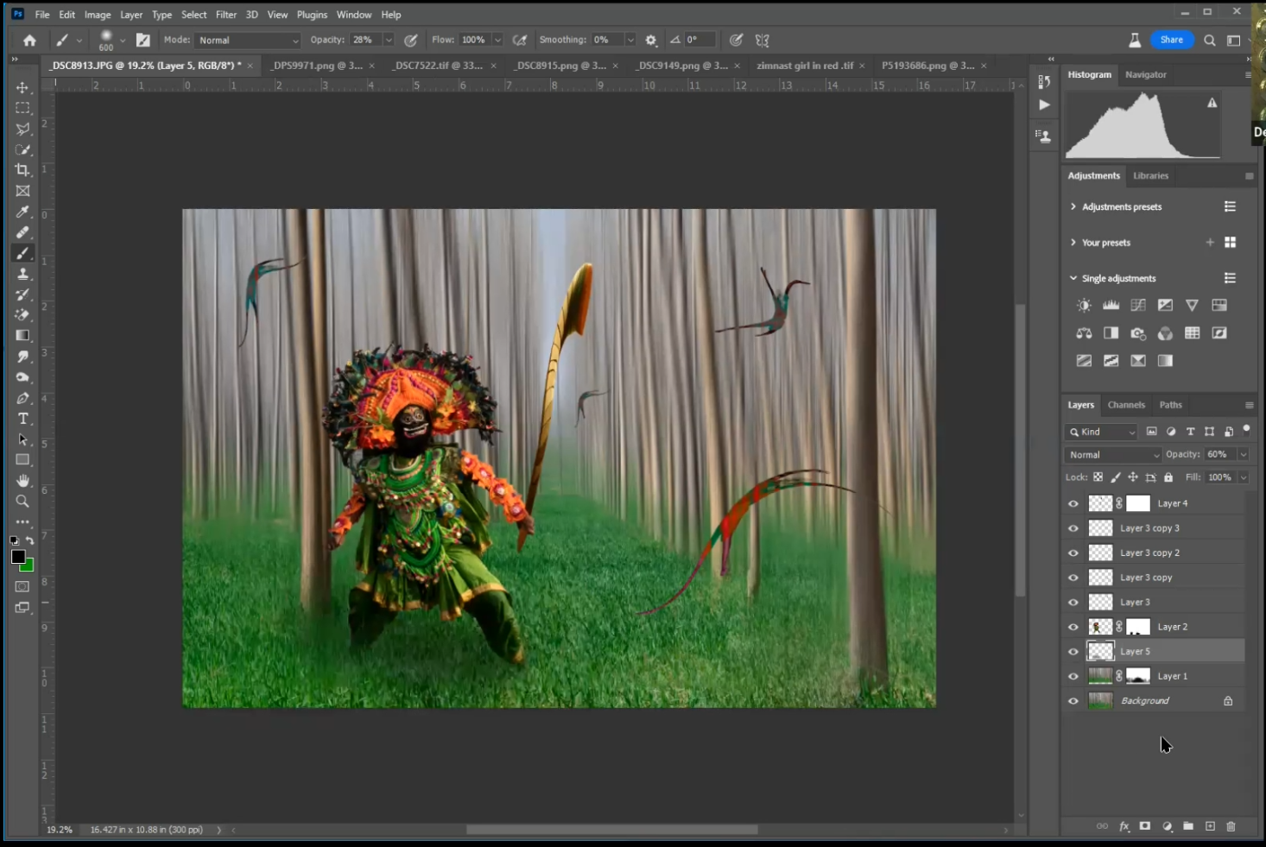
Task: Hide the Background layer visibility
Action: point(1073,701)
